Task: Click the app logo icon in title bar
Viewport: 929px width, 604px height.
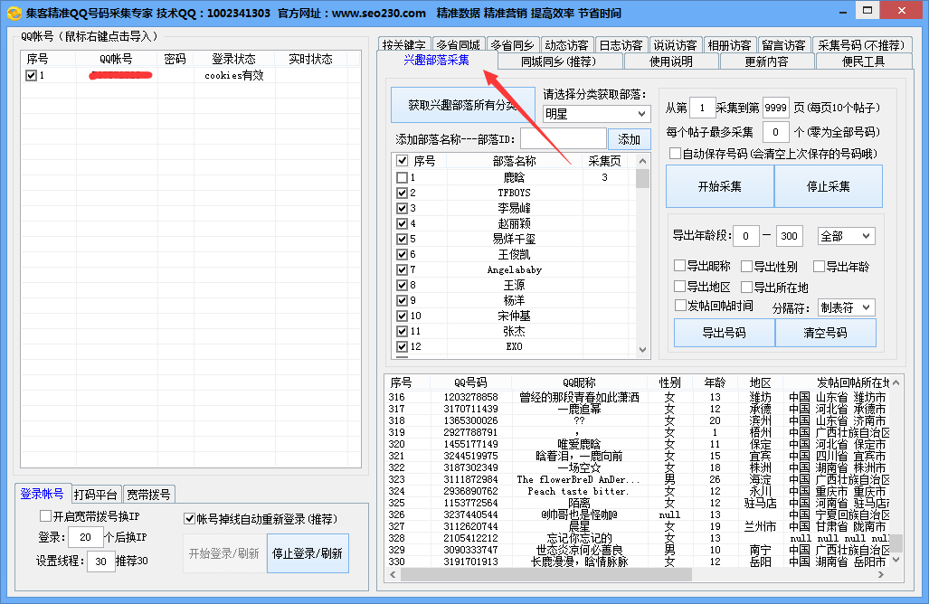Action: (12, 13)
